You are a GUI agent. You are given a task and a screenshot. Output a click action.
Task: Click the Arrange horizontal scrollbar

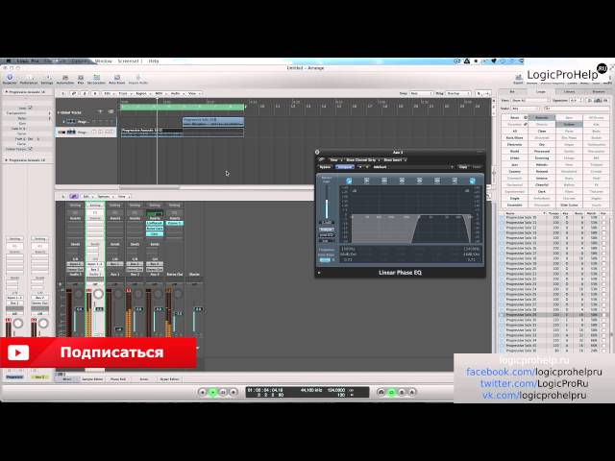(149, 187)
